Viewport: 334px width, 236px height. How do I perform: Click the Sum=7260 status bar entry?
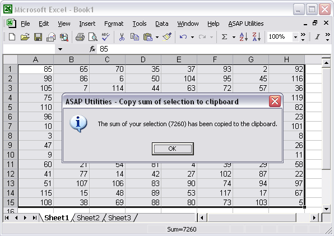(182, 229)
